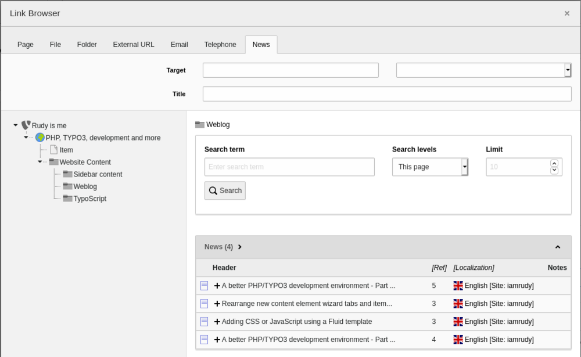Click the folder icon in the Weblog heading
The height and width of the screenshot is (357, 581).
tap(200, 124)
